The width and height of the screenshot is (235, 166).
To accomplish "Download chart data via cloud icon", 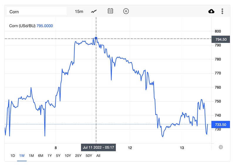I will (x=211, y=11).
